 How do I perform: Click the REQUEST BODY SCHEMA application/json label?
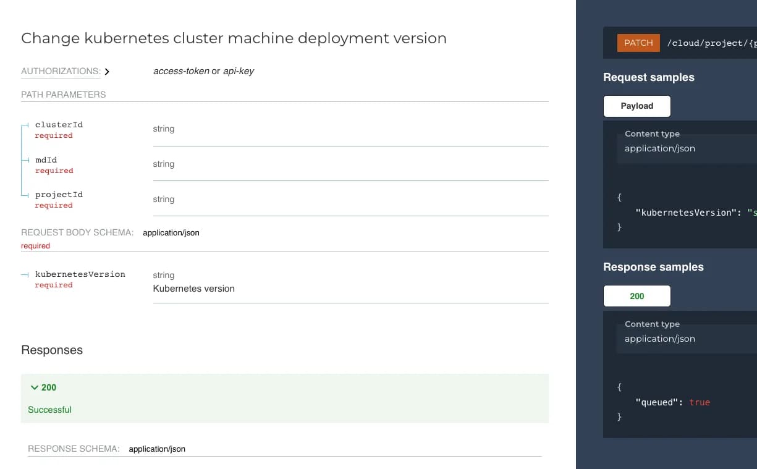point(171,232)
